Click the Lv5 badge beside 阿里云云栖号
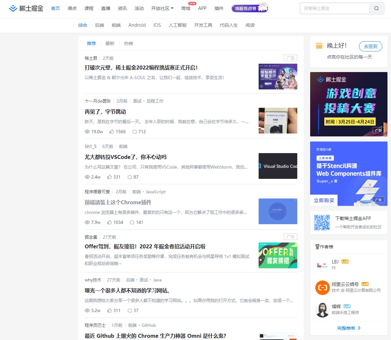Screen dimensions: 391x340 [365, 284]
